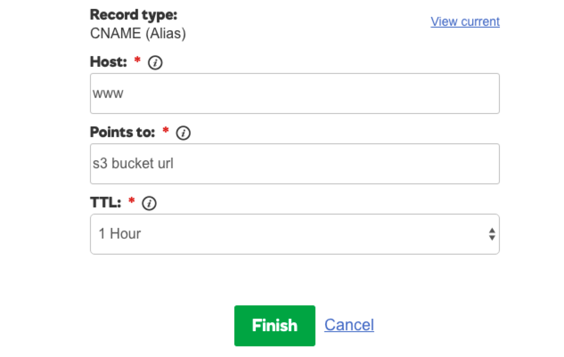The image size is (564, 357).
Task: Focus the Host input field
Action: point(294,93)
